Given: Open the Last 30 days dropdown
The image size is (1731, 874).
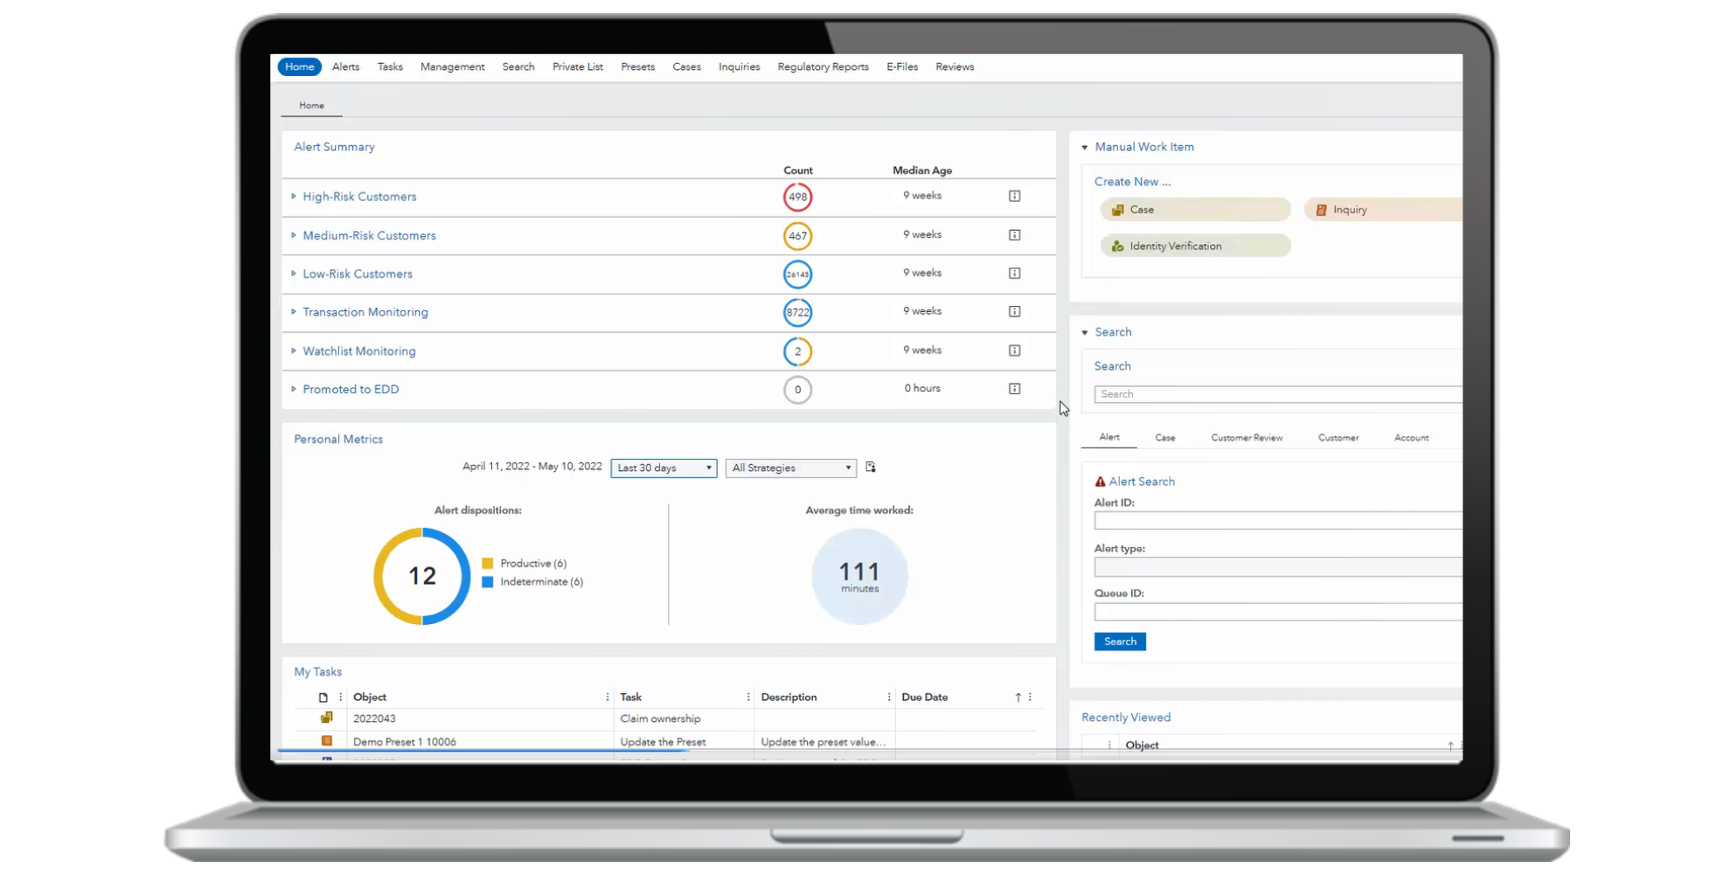Looking at the screenshot, I should (664, 468).
